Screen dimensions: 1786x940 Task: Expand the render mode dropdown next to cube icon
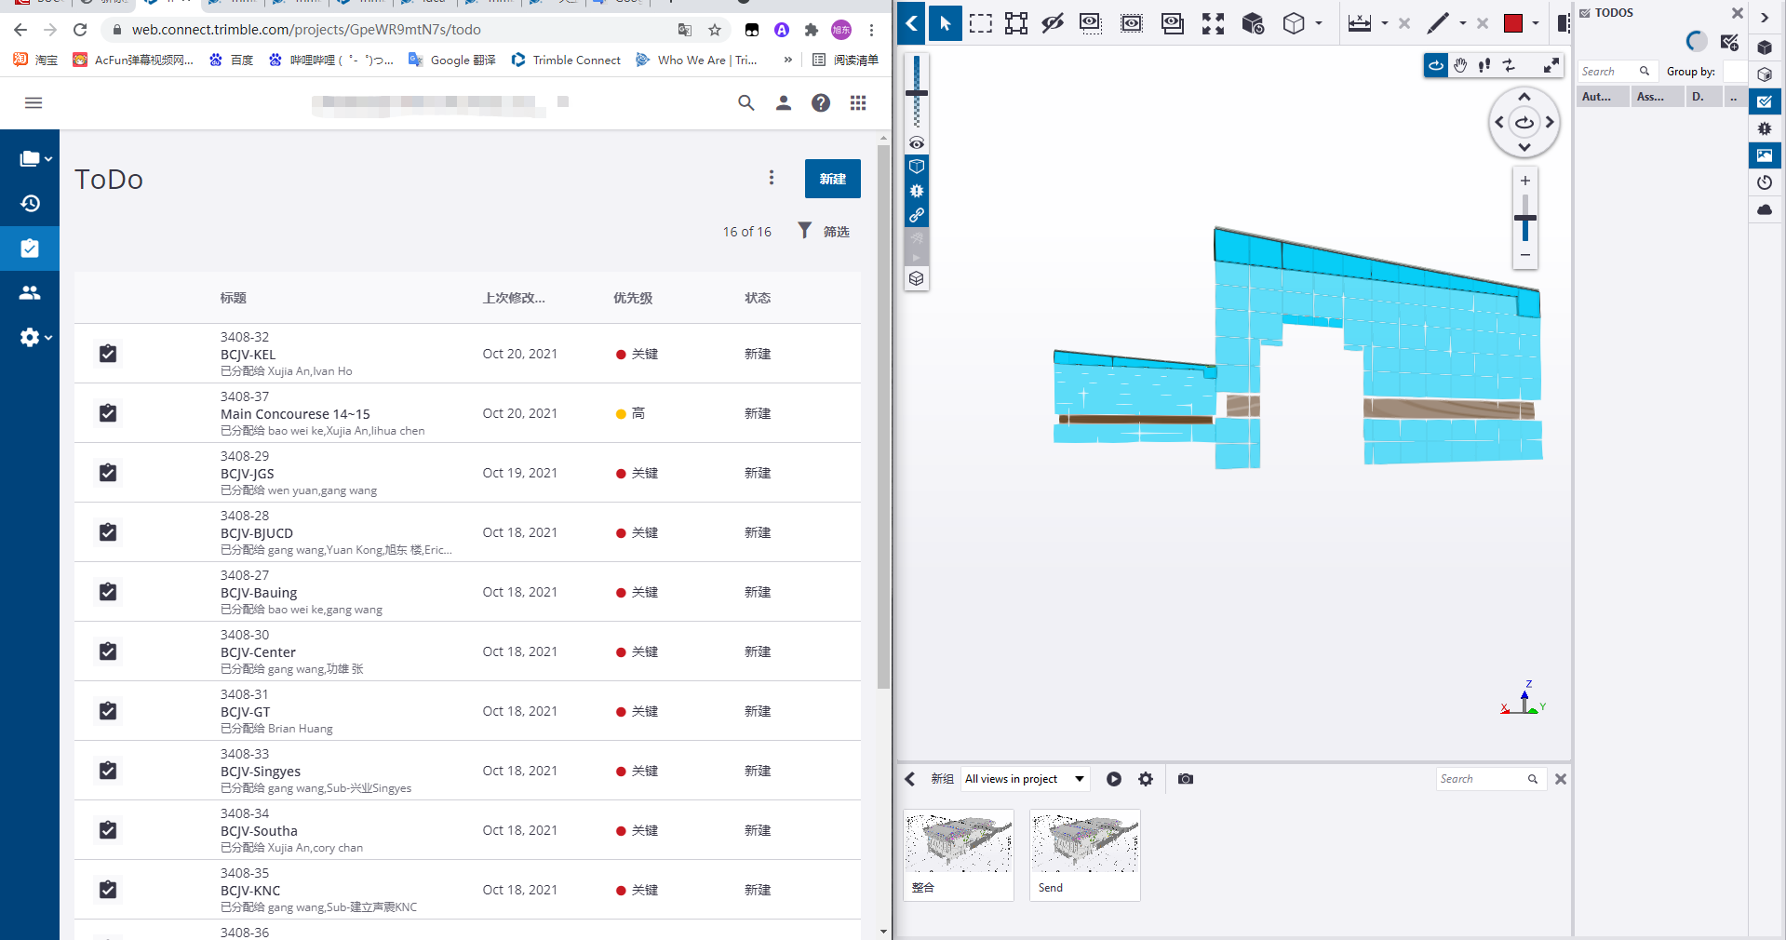[1318, 23]
